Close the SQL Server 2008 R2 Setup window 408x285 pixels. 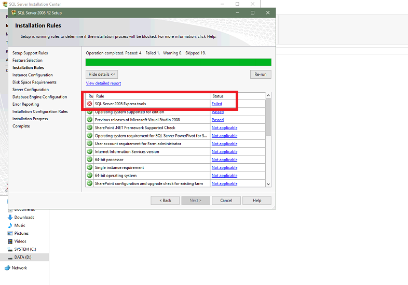click(268, 13)
